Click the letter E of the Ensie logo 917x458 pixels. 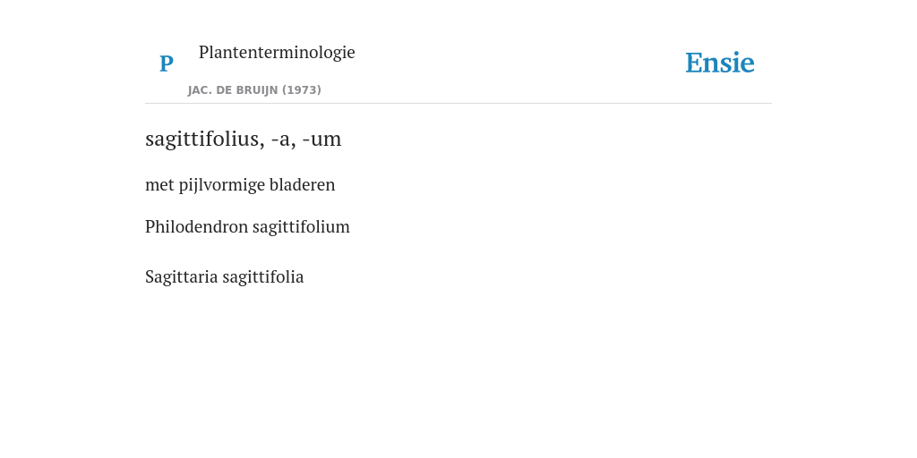(x=694, y=63)
